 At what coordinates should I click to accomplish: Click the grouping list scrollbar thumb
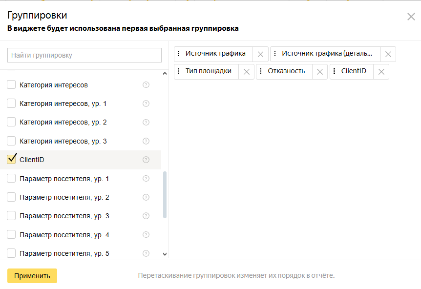(165, 195)
